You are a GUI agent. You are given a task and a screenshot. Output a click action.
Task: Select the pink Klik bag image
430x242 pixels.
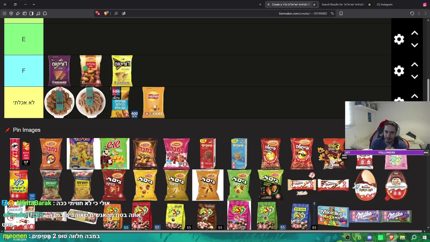239,215
